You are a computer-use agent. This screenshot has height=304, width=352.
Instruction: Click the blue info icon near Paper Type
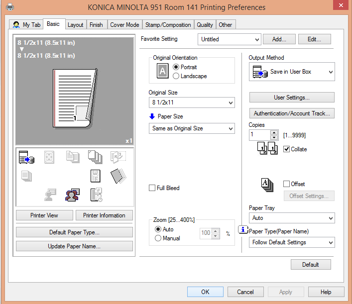243,229
